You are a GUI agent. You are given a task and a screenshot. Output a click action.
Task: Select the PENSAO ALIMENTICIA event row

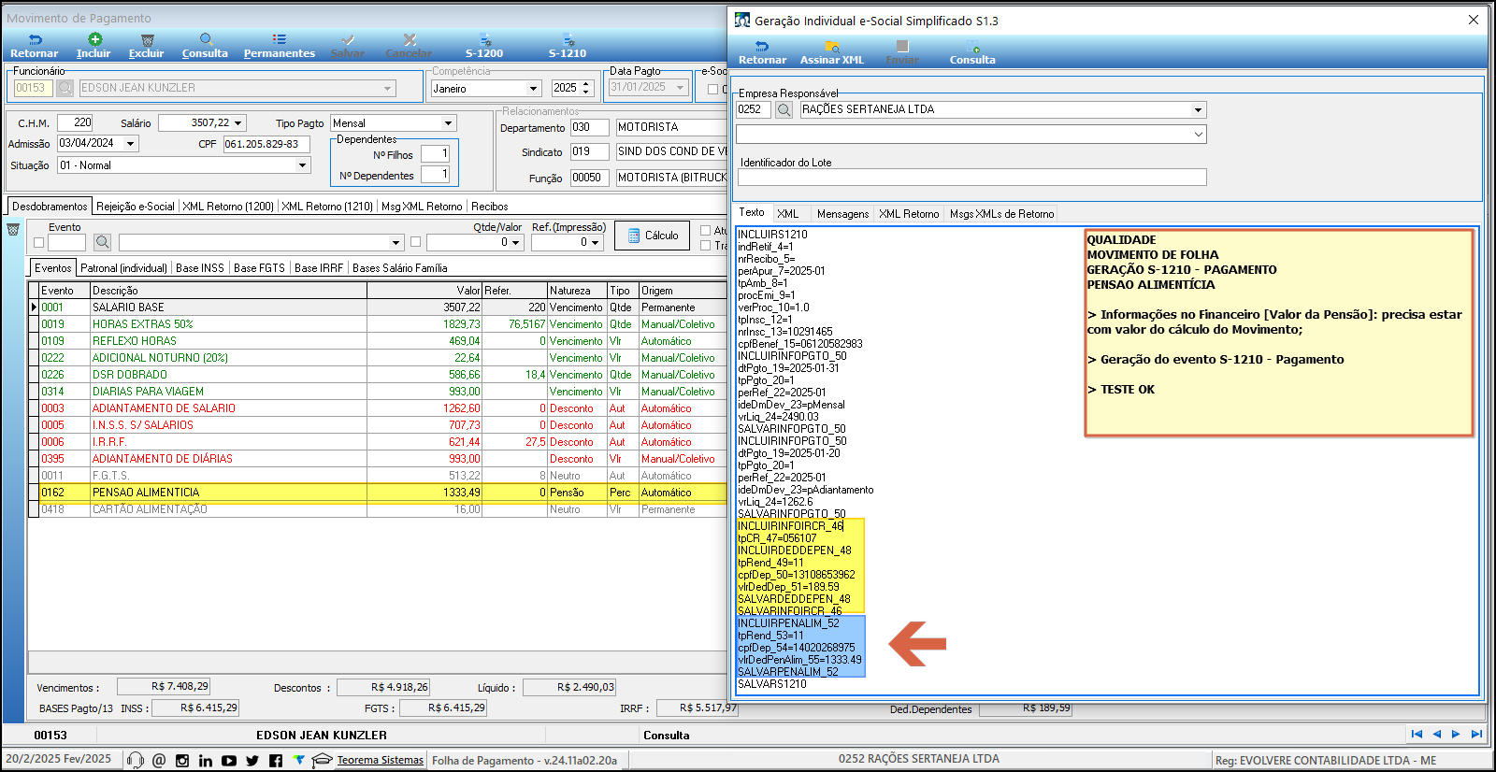(378, 493)
